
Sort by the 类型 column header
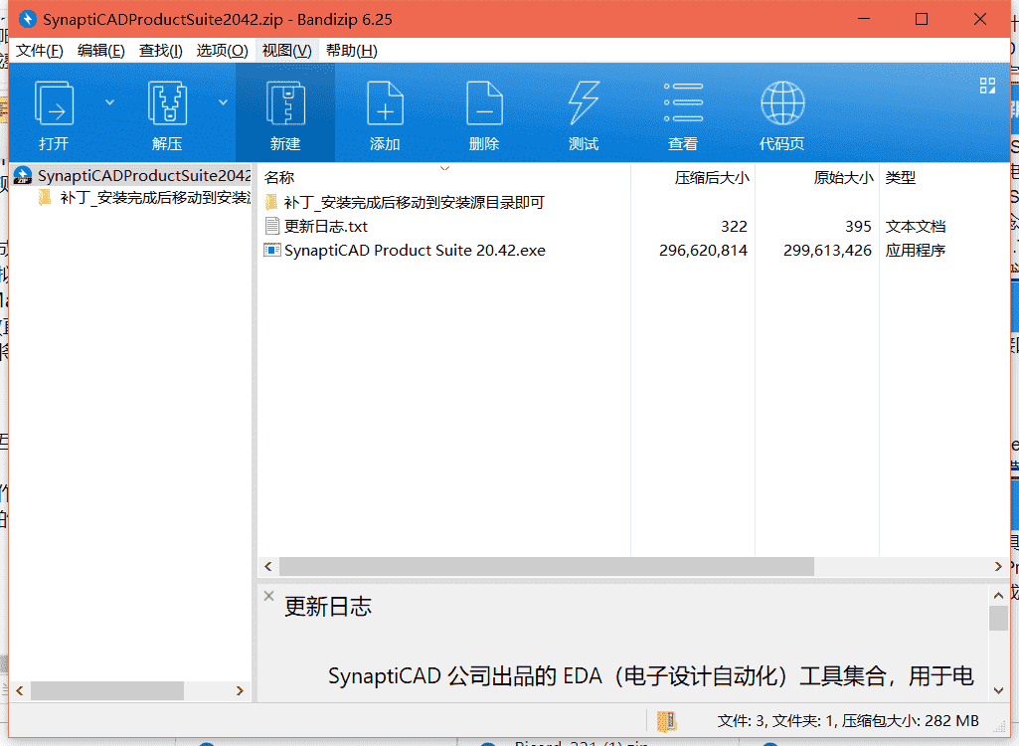coord(900,177)
